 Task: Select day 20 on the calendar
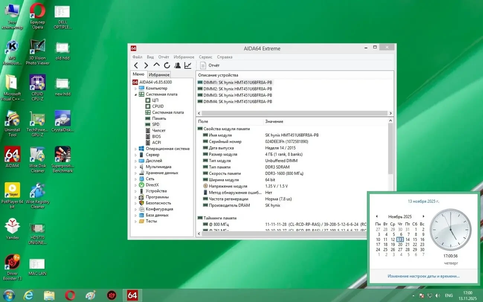tap(400, 244)
